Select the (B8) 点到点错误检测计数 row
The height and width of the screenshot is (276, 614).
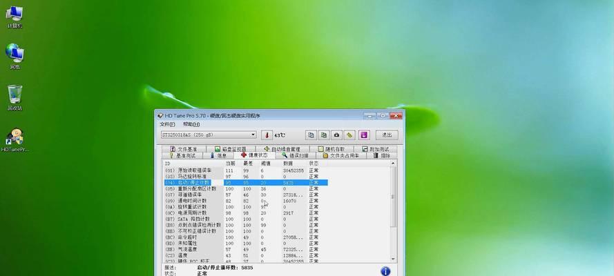coord(245,225)
